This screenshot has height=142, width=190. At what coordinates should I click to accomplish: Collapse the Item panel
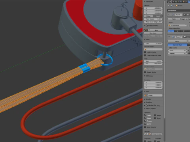coord(145,92)
